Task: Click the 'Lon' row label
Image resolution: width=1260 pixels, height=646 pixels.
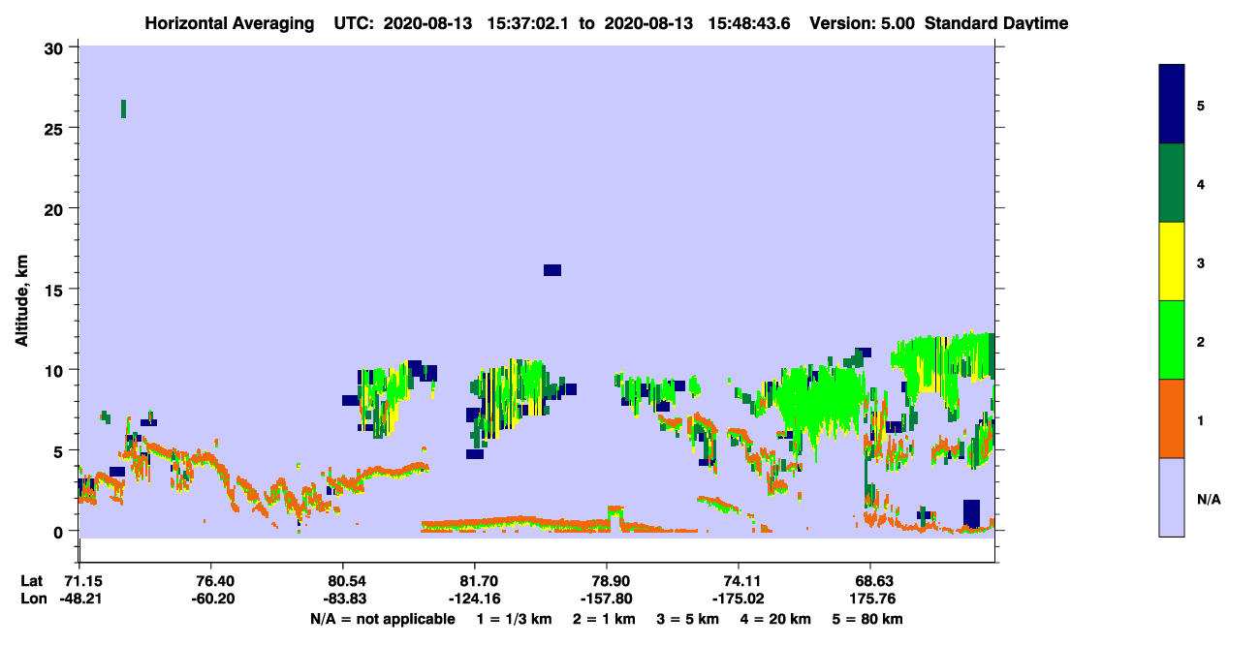Action: [33, 599]
